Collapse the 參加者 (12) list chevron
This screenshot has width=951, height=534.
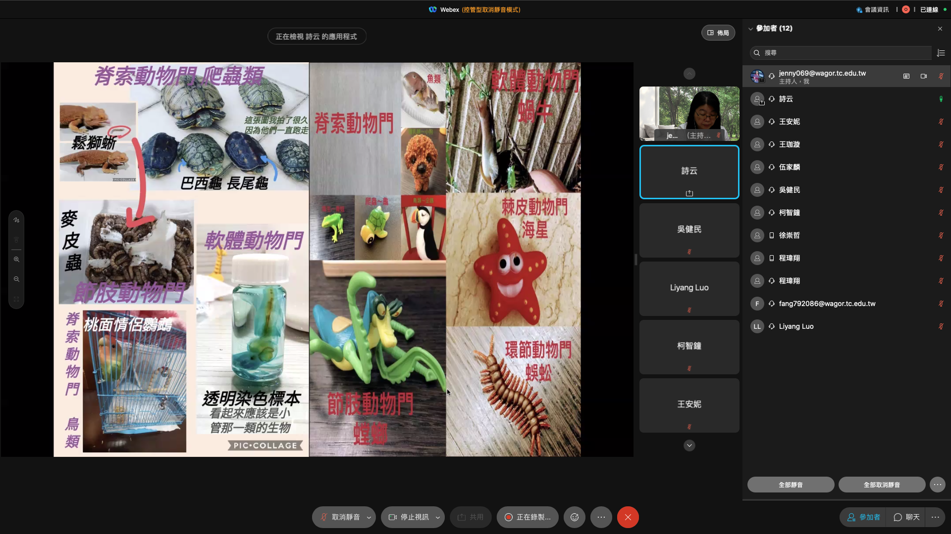point(750,29)
